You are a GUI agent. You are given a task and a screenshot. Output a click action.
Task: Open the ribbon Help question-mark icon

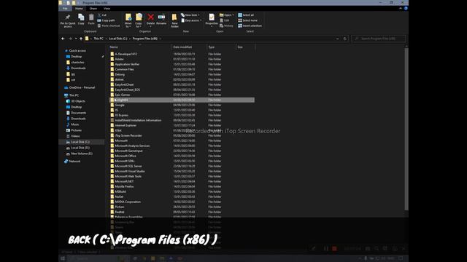pyautogui.click(x=406, y=8)
